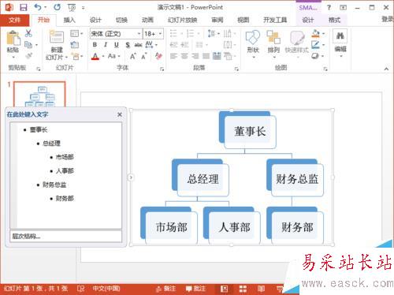
Task: Open Font dialog launcher
Action: click(162, 69)
